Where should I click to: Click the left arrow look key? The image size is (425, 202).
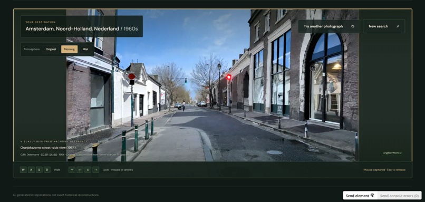tap(80, 170)
